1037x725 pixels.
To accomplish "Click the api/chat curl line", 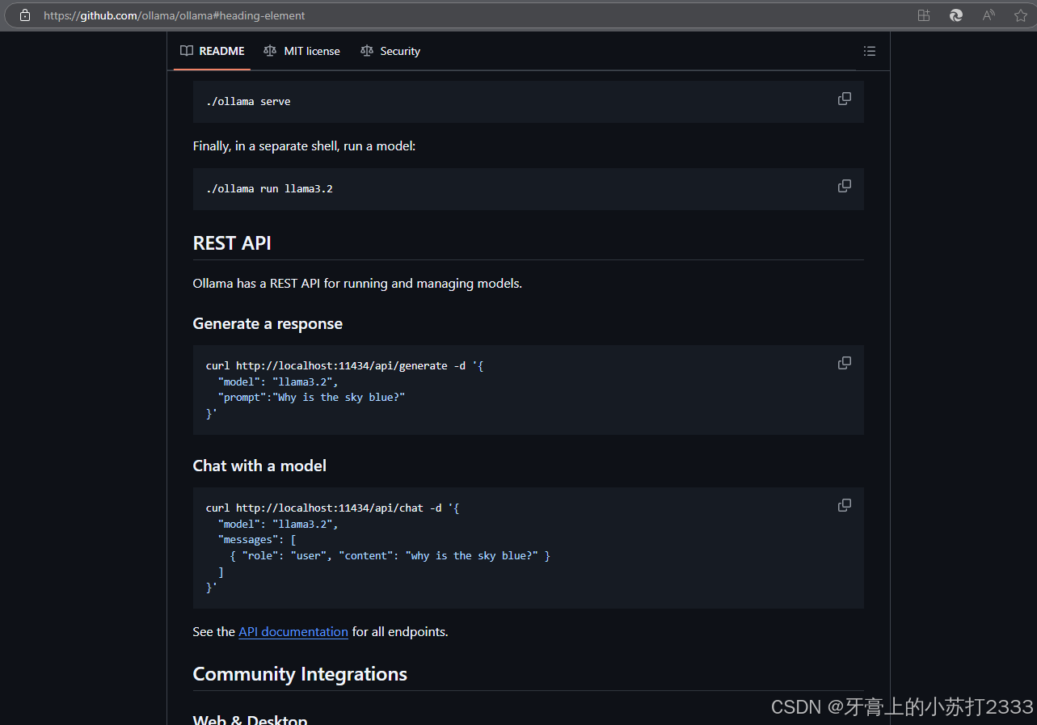I will [x=333, y=508].
